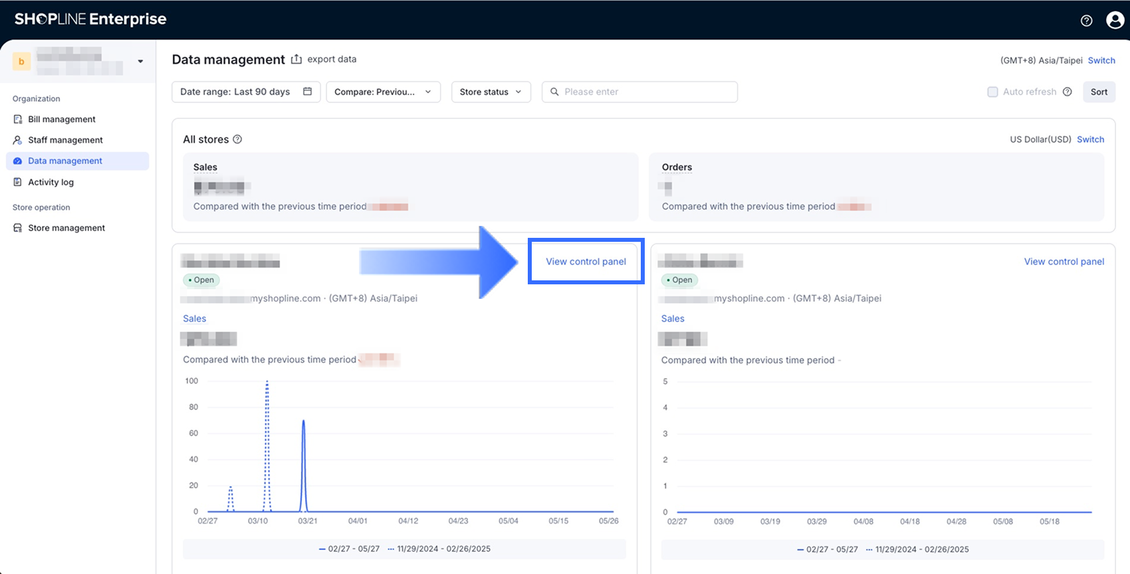1130x574 pixels.
Task: Click the export data icon
Action: pos(296,60)
